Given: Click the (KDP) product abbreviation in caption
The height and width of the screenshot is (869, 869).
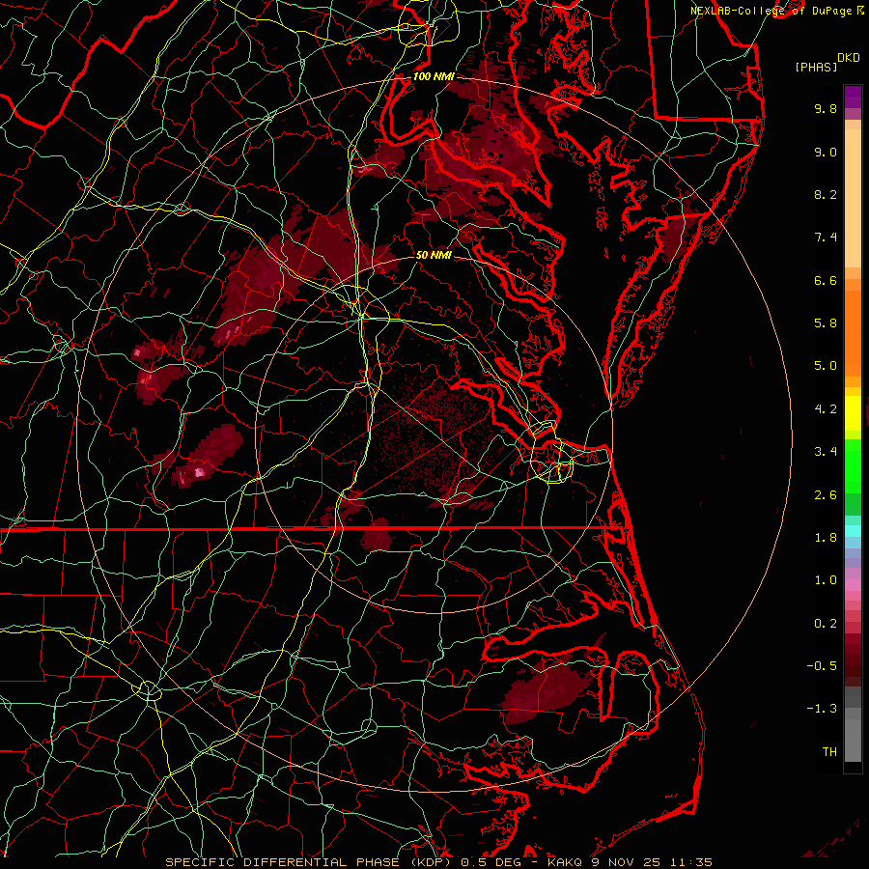Looking at the screenshot, I should point(430,862).
